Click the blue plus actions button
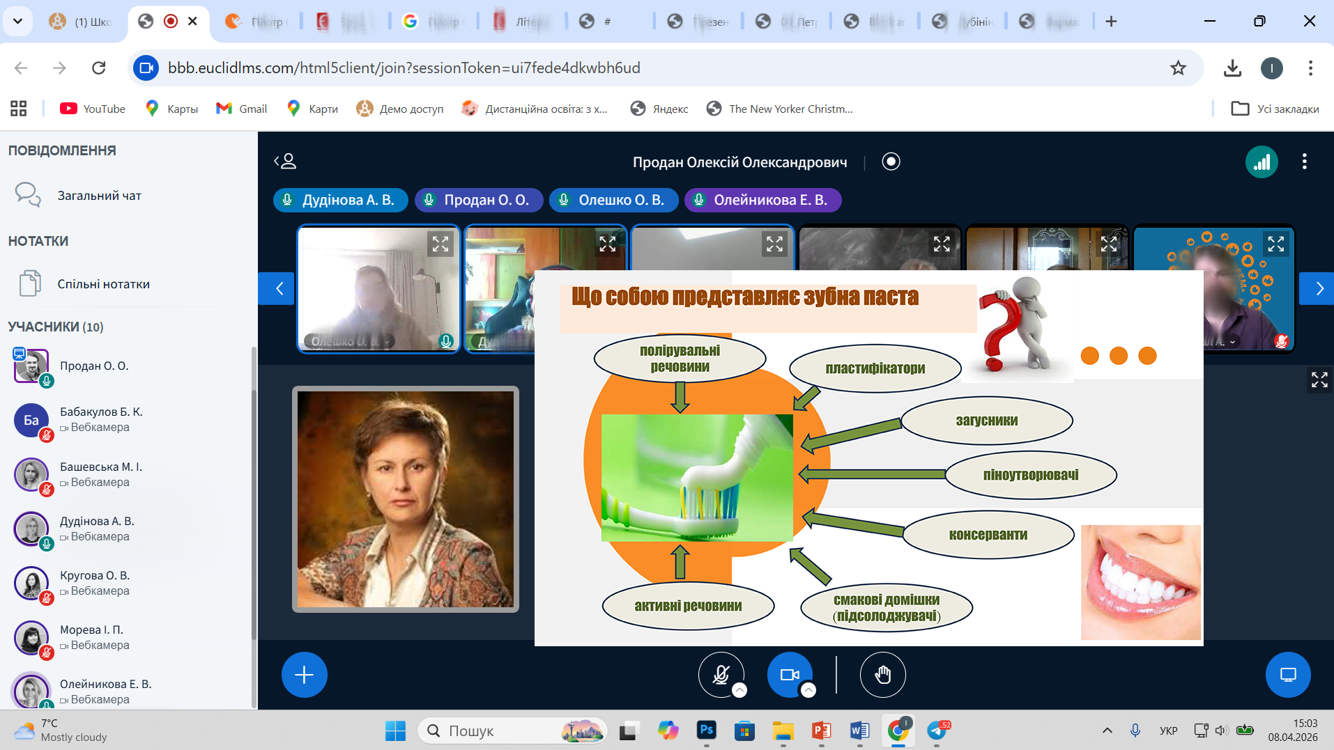Viewport: 1334px width, 750px height. coord(304,675)
